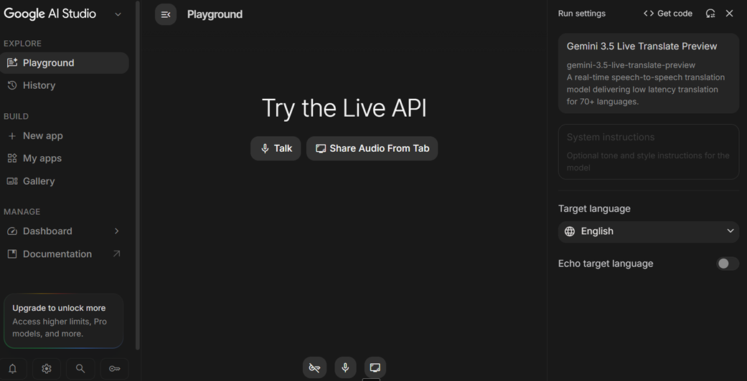This screenshot has height=381, width=747.
Task: Click the Talk button
Action: pyautogui.click(x=276, y=148)
